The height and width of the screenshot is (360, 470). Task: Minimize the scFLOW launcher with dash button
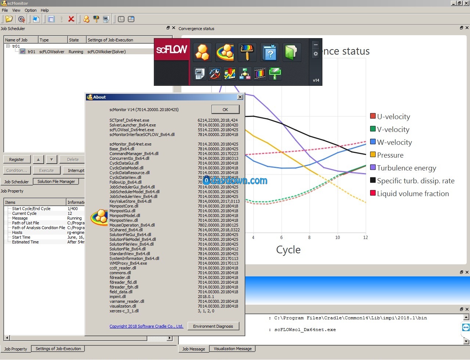click(x=315, y=45)
